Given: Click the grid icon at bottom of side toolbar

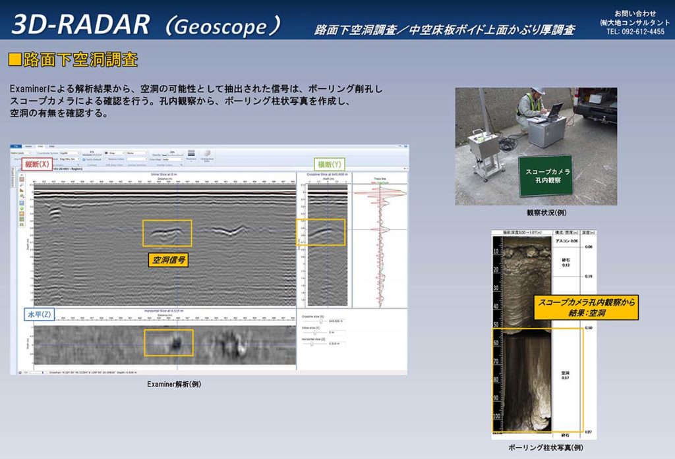Looking at the screenshot, I should [22, 225].
